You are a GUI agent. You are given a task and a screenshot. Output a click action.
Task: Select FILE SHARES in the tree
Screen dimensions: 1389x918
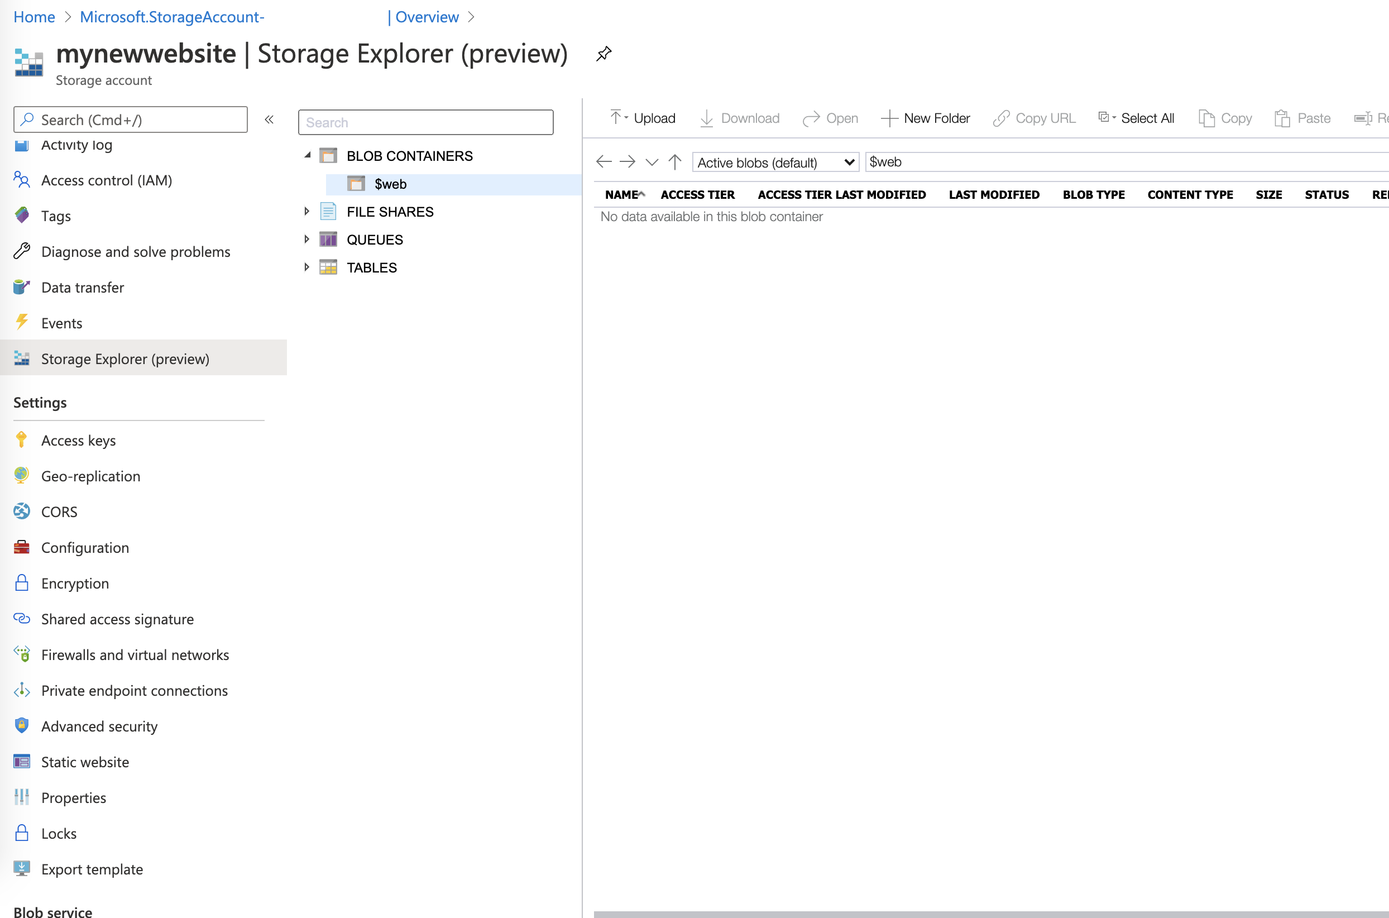point(390,212)
